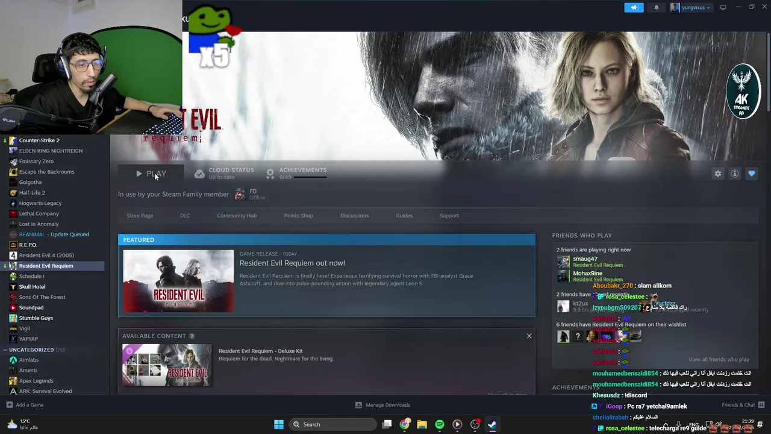Open File Explorer from taskbar

point(422,424)
